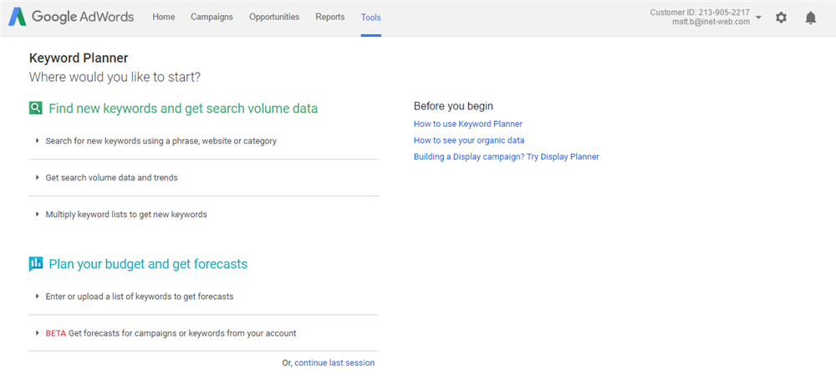
Task: Click the Before you begin heading
Action: point(453,105)
